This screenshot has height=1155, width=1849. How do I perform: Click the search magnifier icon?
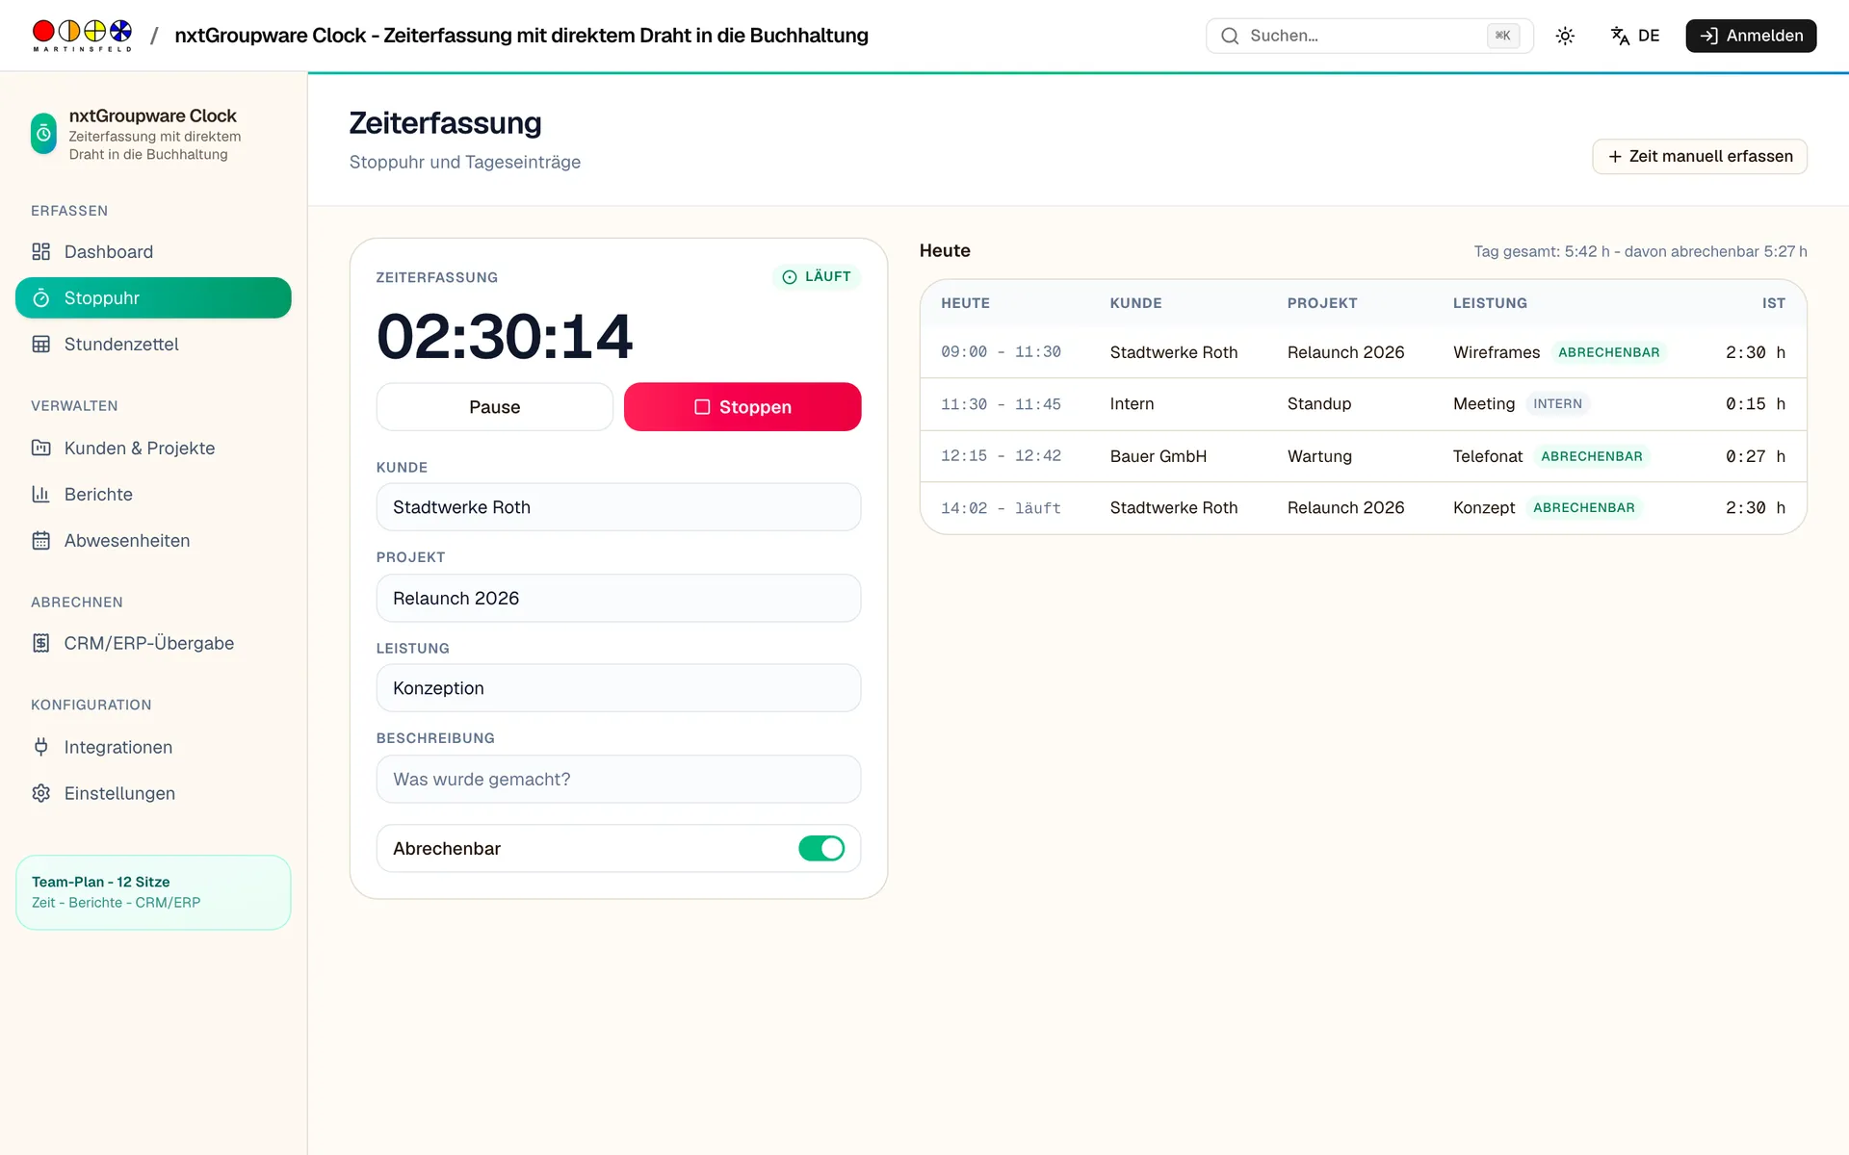[1230, 36]
